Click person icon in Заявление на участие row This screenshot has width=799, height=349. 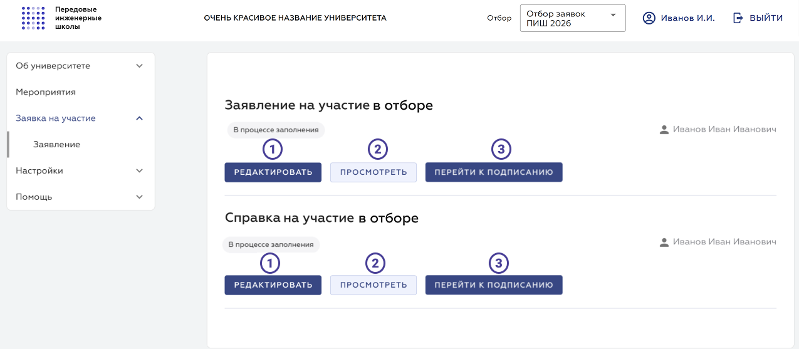tap(664, 130)
